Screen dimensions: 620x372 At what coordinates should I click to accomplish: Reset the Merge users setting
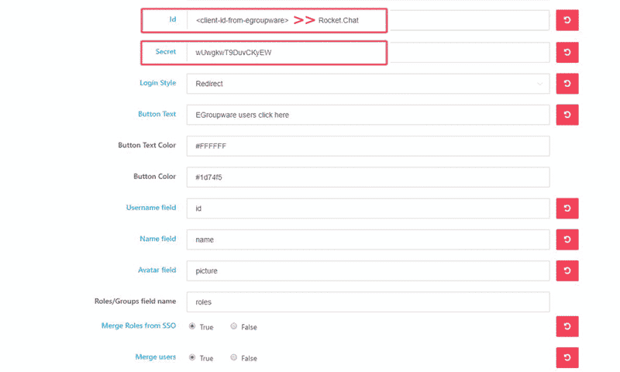coord(567,357)
